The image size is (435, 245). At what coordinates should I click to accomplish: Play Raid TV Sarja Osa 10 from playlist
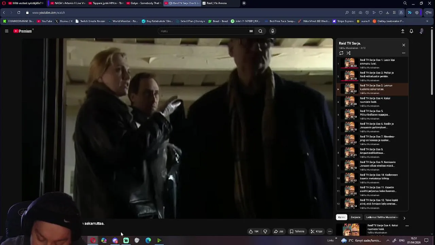click(372, 178)
